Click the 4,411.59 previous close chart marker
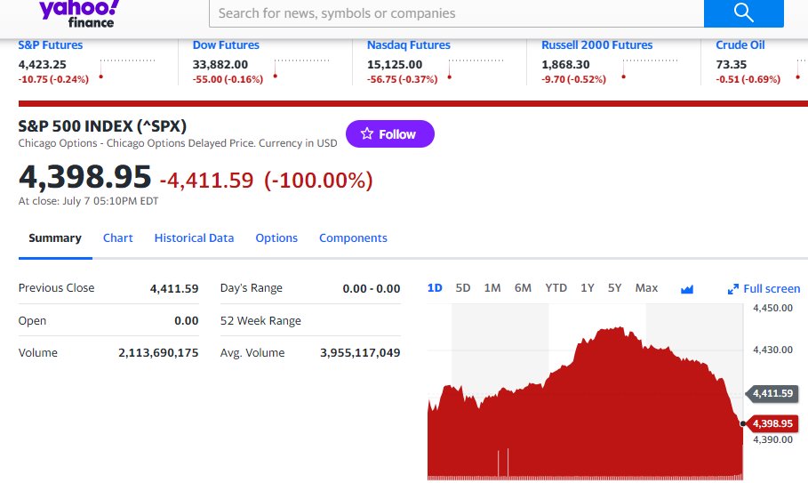This screenshot has width=808, height=483. point(772,393)
